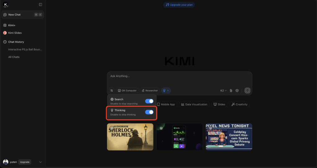Click the Kimi logo icon

(5, 5)
